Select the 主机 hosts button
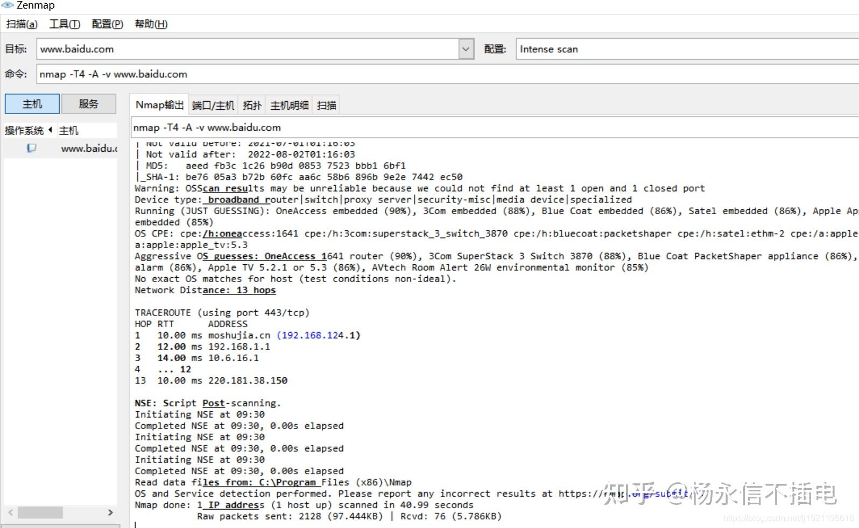Screen dimensions: 859x528 click(x=32, y=104)
